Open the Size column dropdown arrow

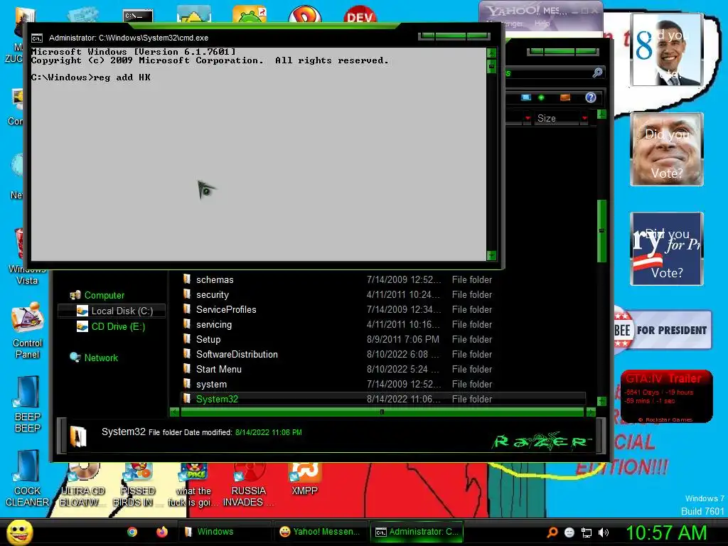click(x=584, y=119)
